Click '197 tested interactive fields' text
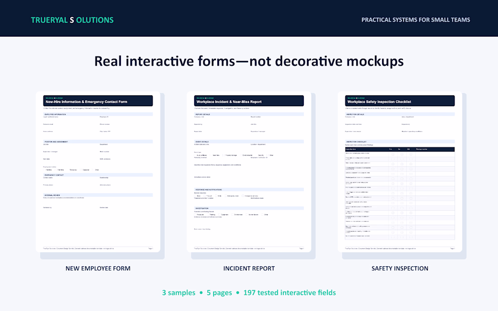 (289, 292)
